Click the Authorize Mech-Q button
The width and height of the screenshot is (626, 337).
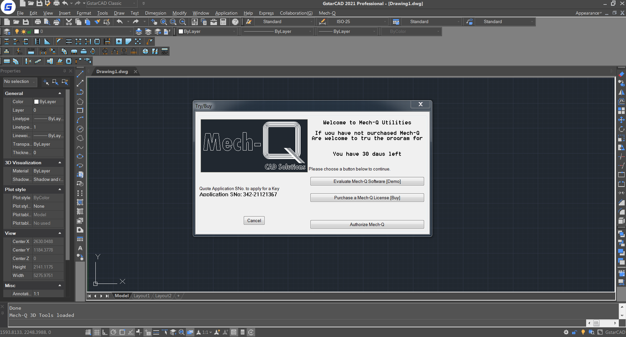[367, 225]
